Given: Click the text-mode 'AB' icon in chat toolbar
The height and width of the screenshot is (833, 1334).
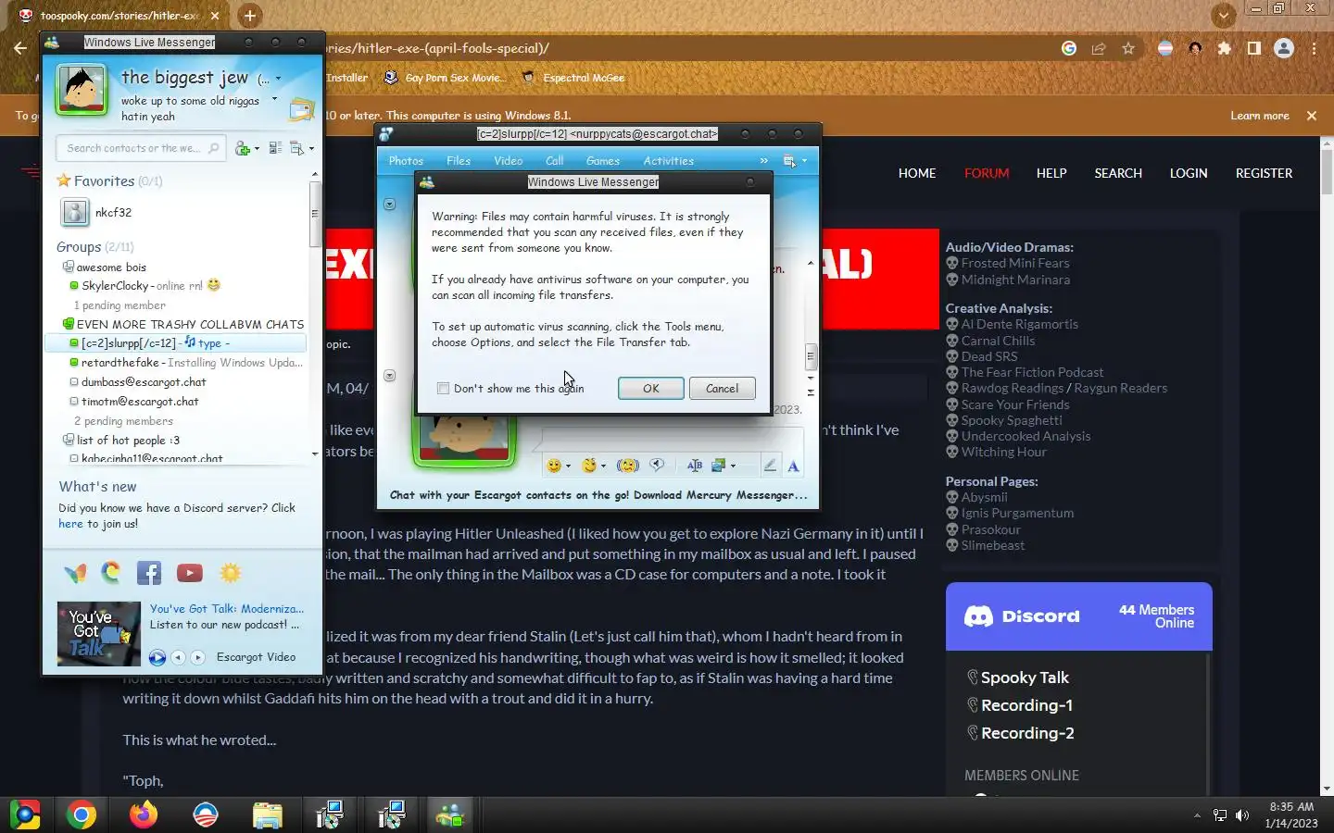Looking at the screenshot, I should pos(695,466).
